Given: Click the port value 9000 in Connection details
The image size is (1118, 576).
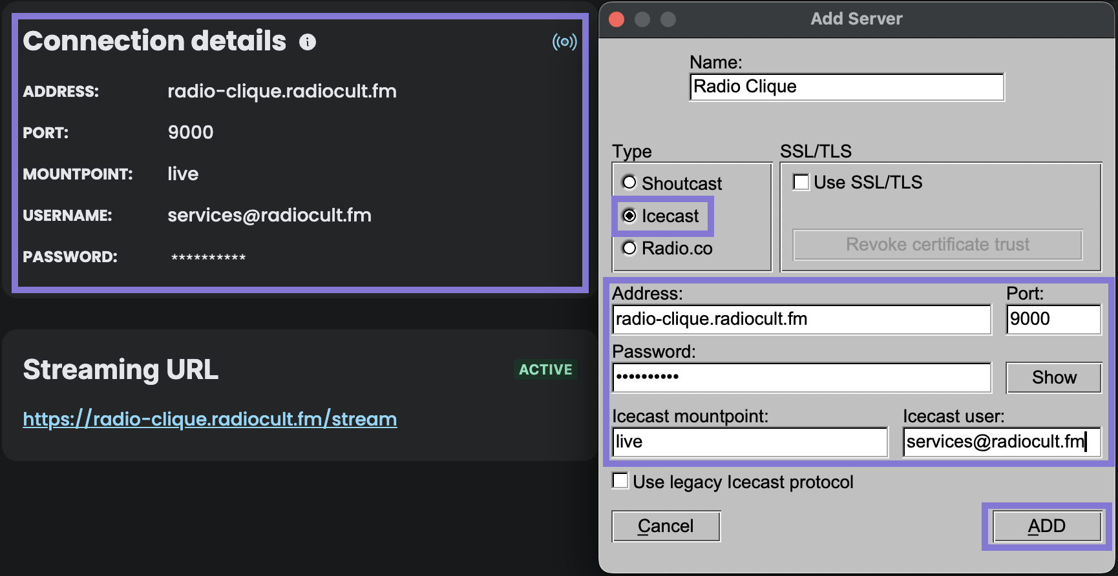Looking at the screenshot, I should click(x=191, y=132).
